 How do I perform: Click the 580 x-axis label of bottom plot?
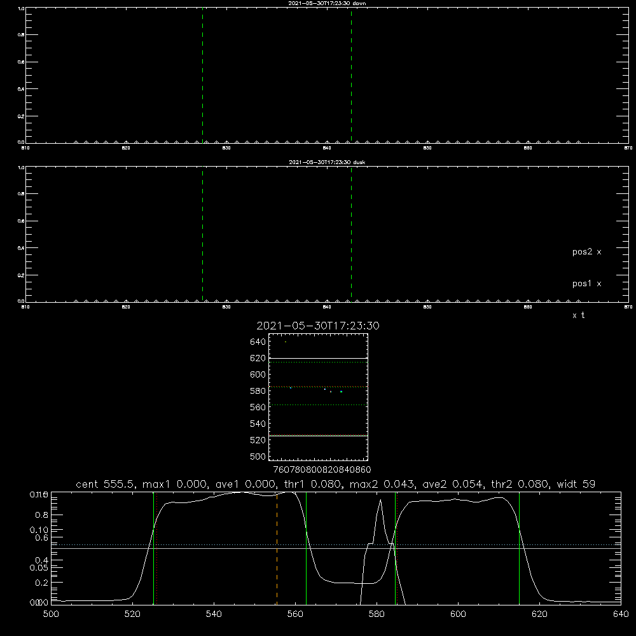pos(377,614)
